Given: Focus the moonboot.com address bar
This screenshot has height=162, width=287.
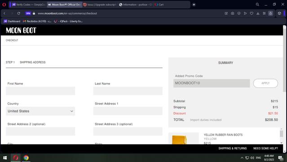Looking at the screenshot, I should (67, 13).
